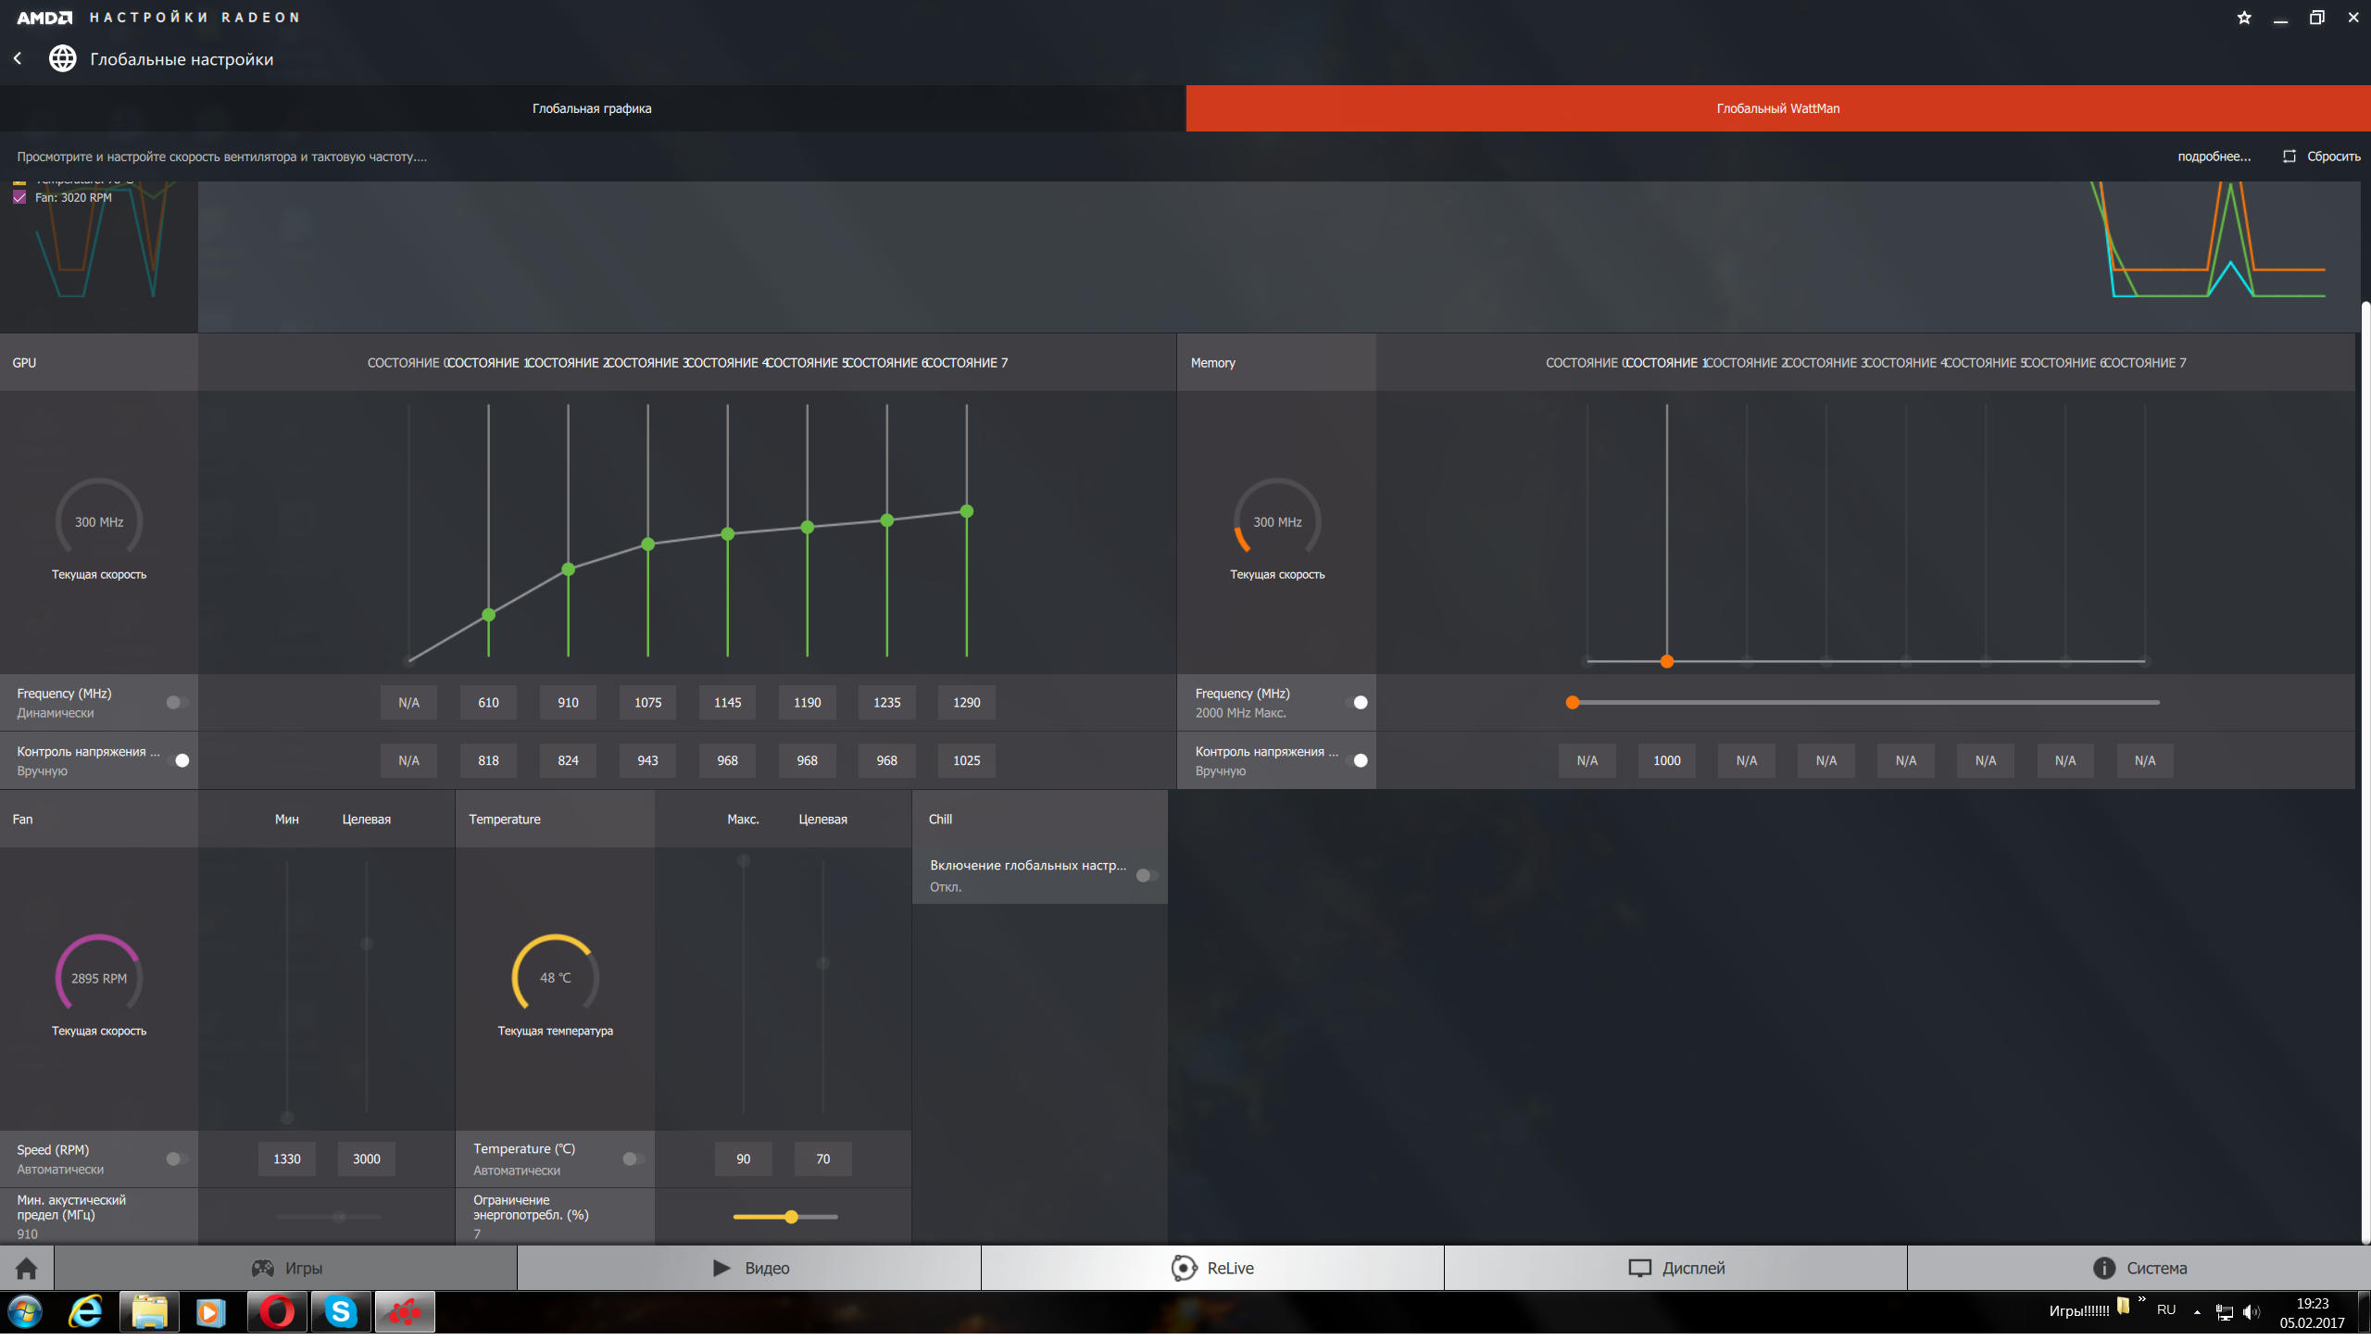The image size is (2371, 1340).
Task: Toggle Memory voltage control switch
Action: click(1357, 761)
